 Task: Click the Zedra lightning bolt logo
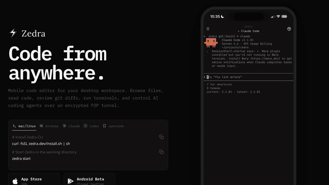tap(13, 33)
